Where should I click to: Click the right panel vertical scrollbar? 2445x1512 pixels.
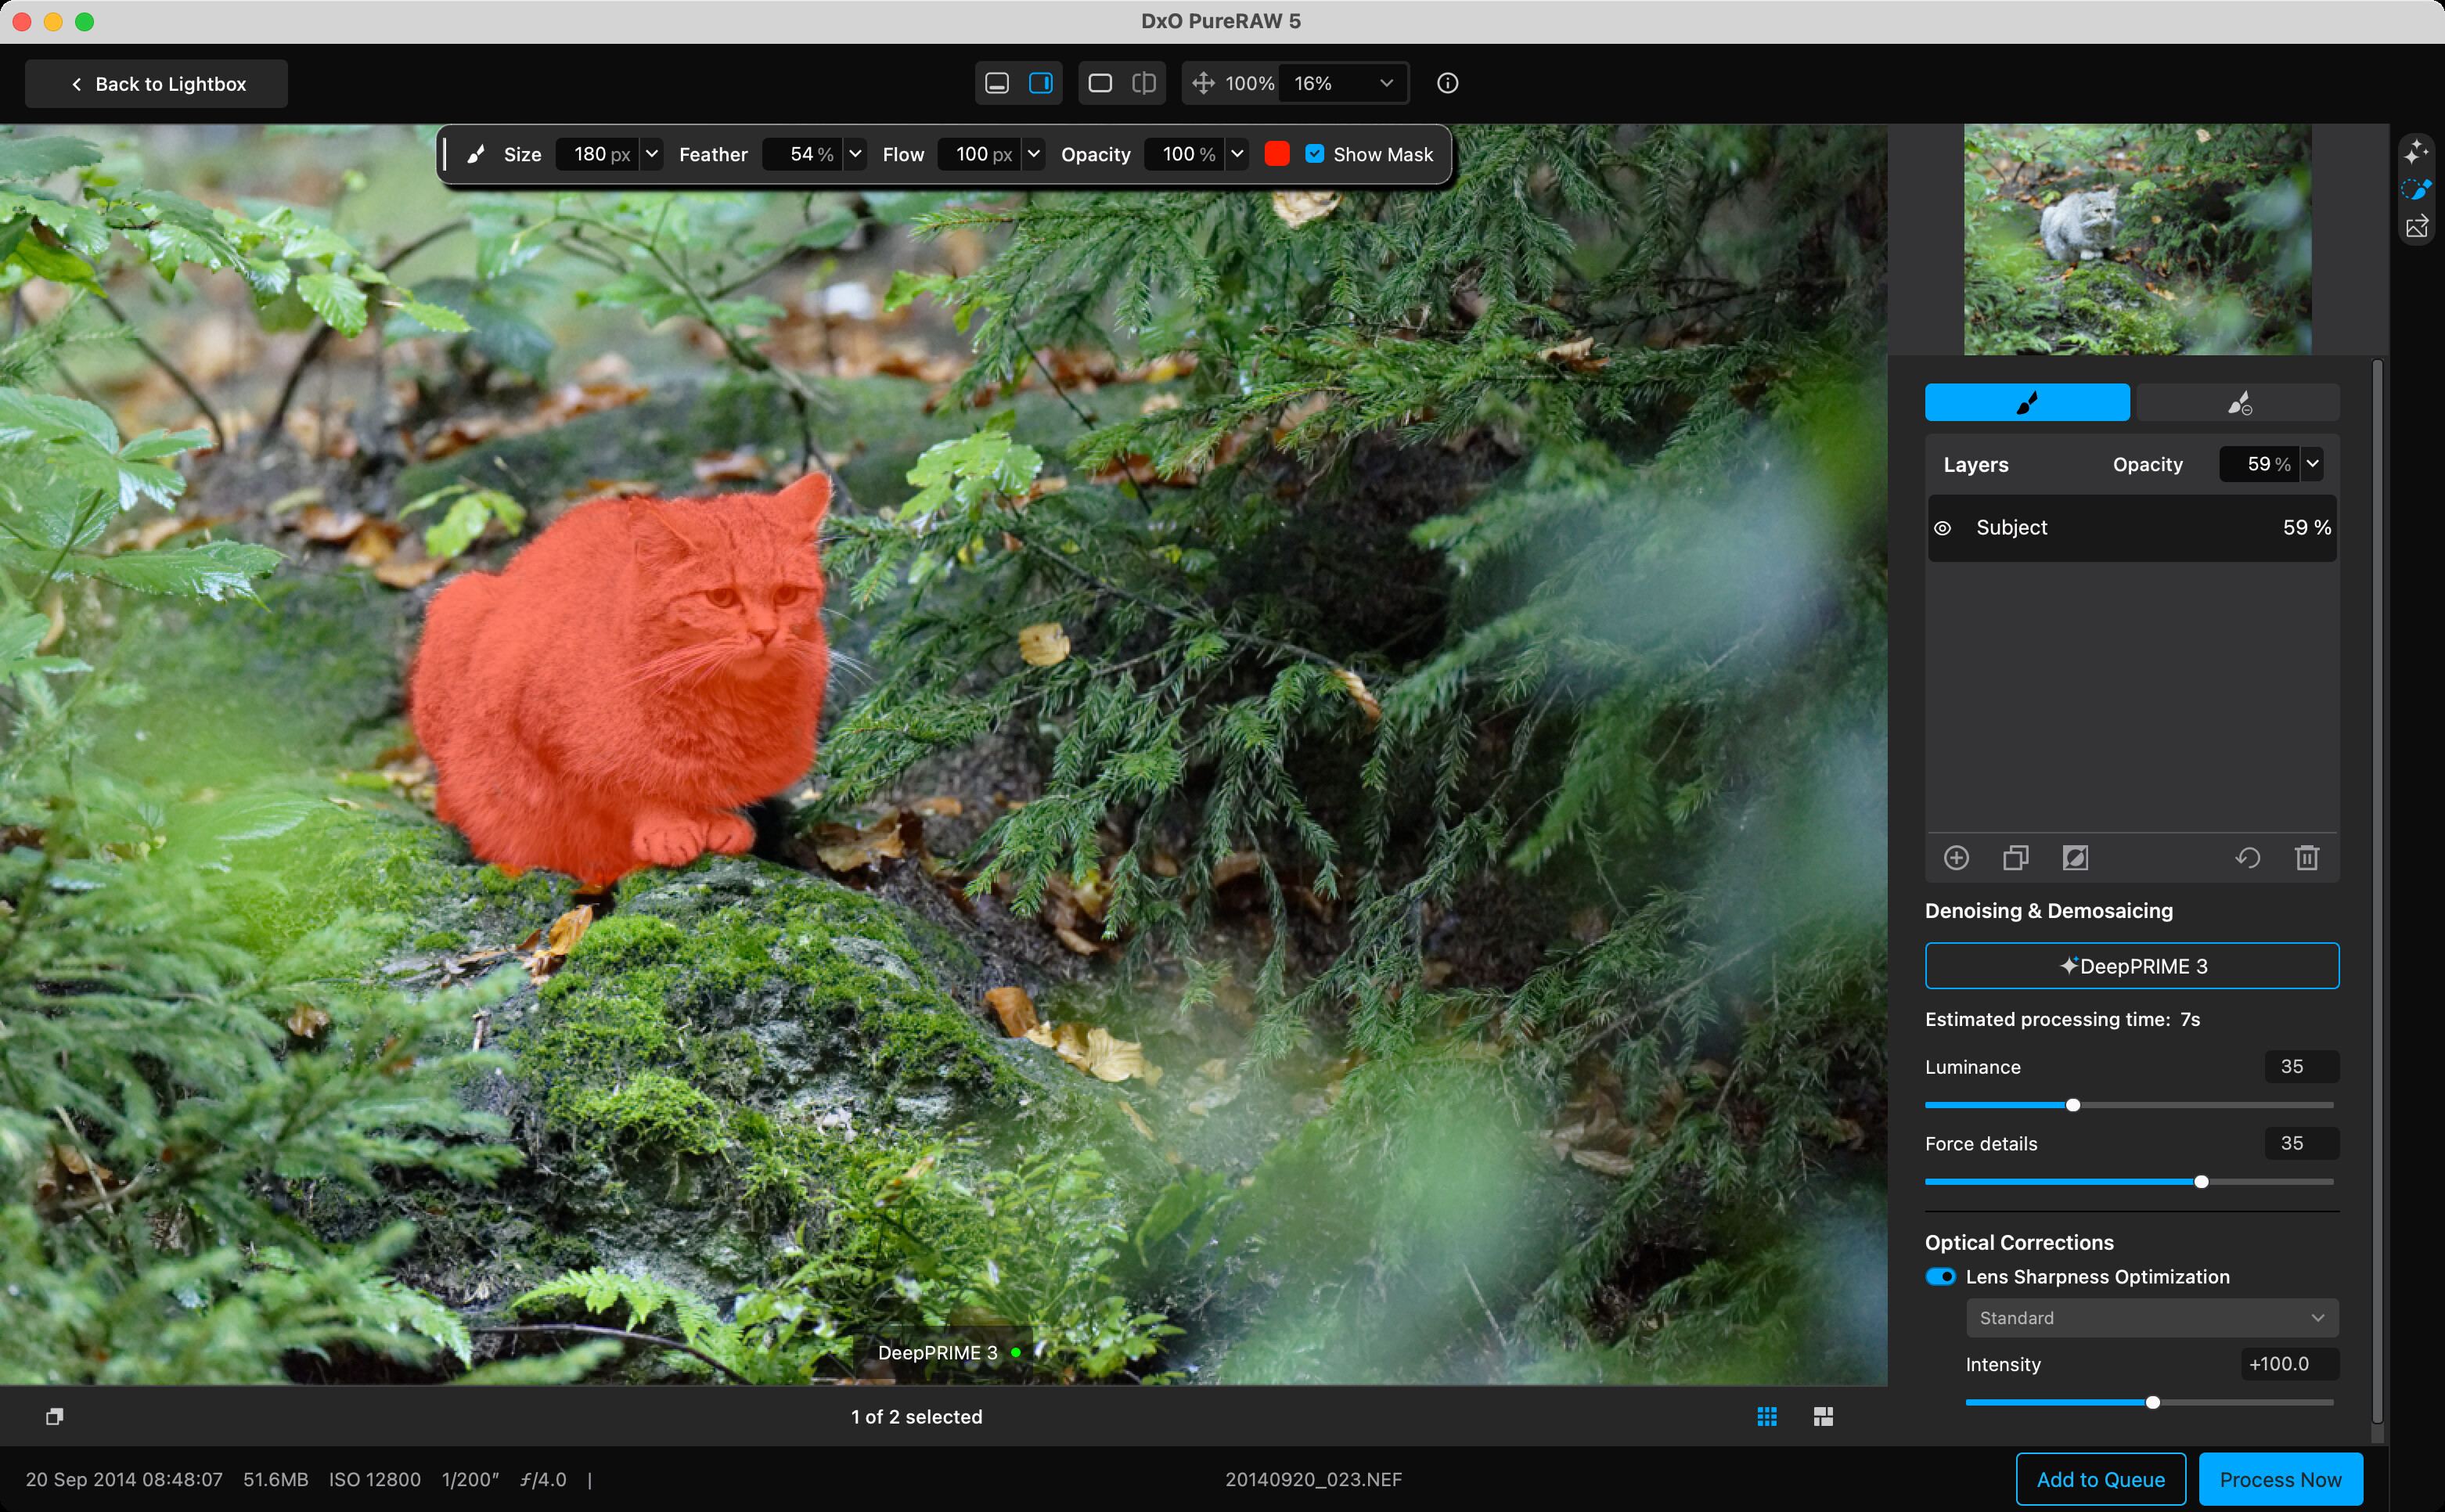tap(2377, 893)
